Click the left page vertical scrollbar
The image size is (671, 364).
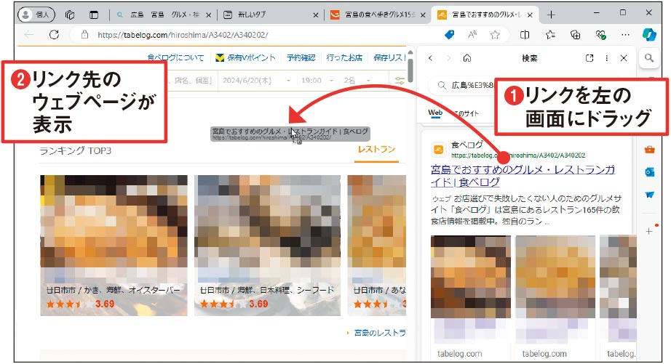[410, 70]
